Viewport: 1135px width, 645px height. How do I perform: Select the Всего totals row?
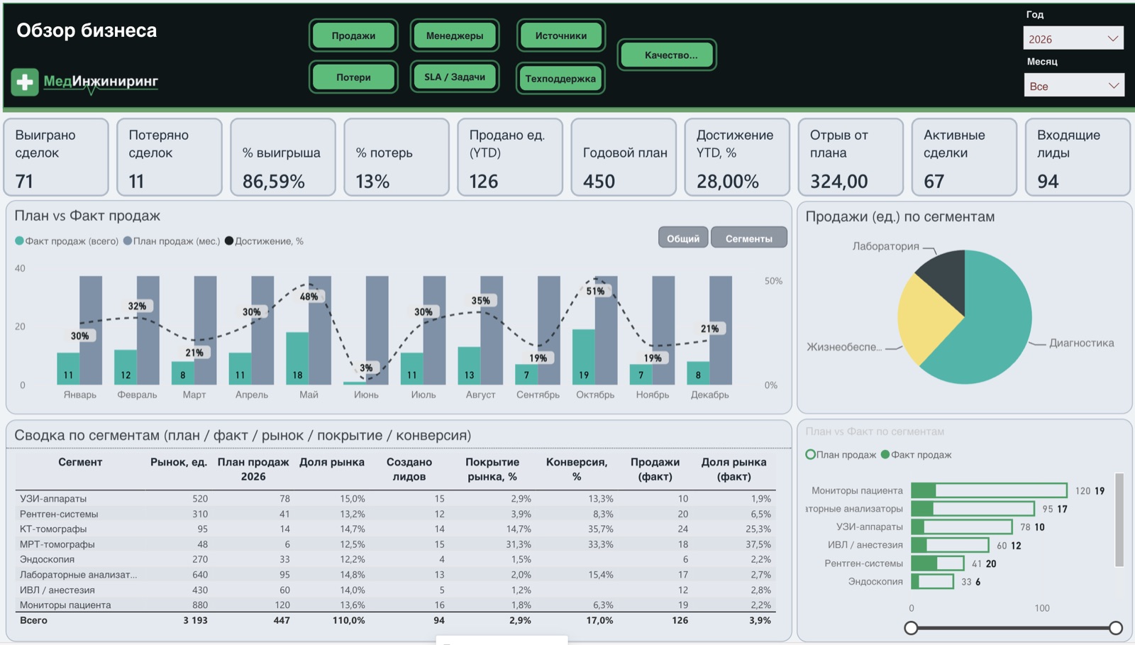click(395, 620)
